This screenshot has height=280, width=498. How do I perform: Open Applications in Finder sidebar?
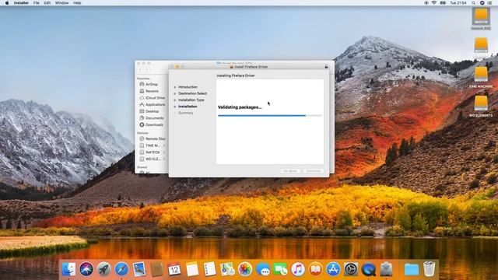pyautogui.click(x=155, y=104)
